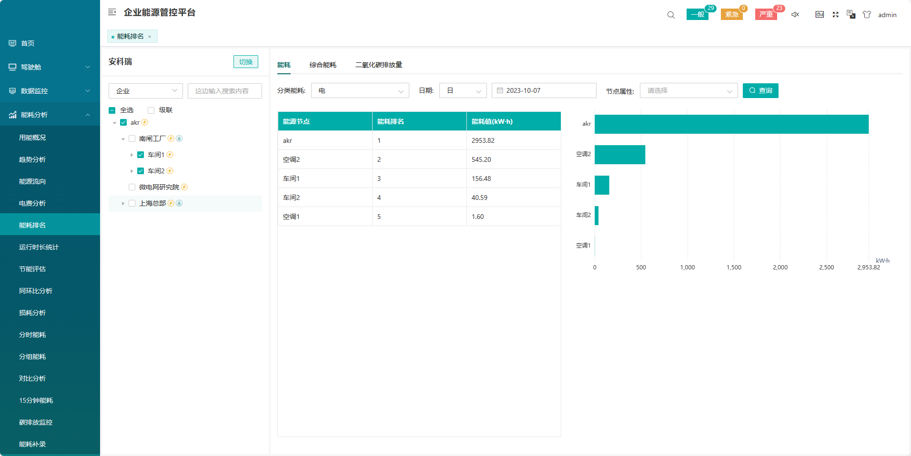Close the 能耗排名 page tab
The height and width of the screenshot is (456, 911).
pyautogui.click(x=150, y=37)
